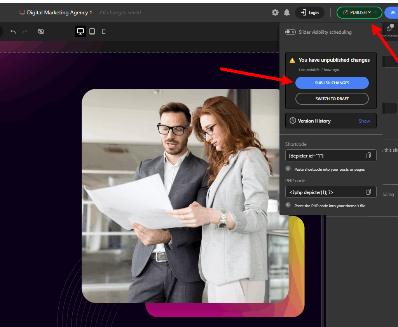This screenshot has width=398, height=327.
Task: Click the 'PHP code' label
Action: tap(295, 181)
